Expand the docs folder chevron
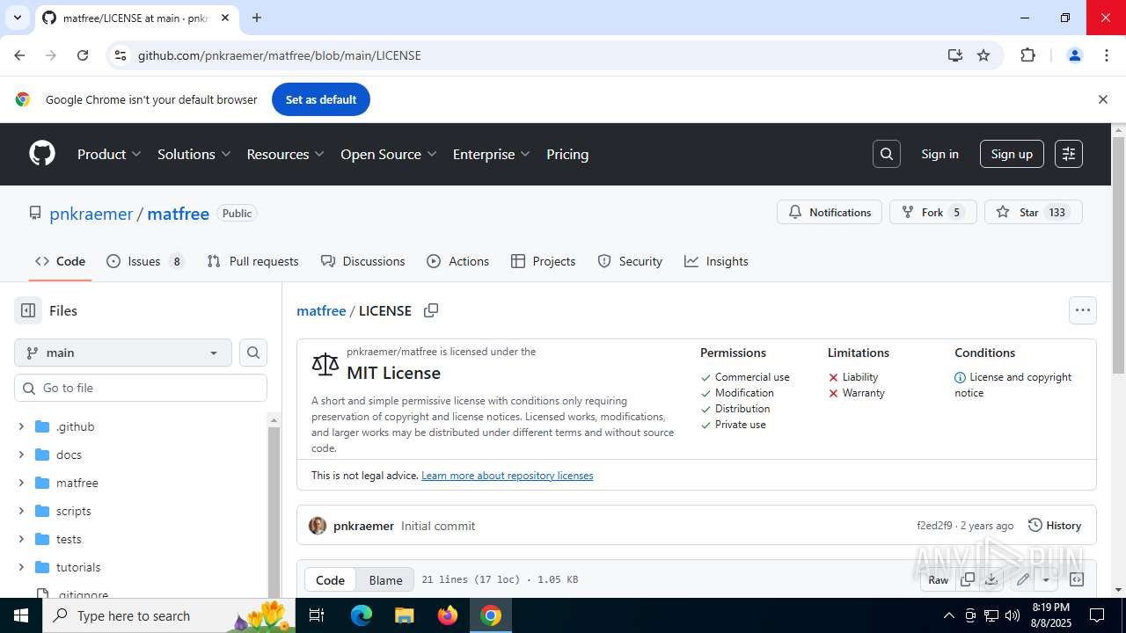Image resolution: width=1126 pixels, height=633 pixels. pos(21,455)
